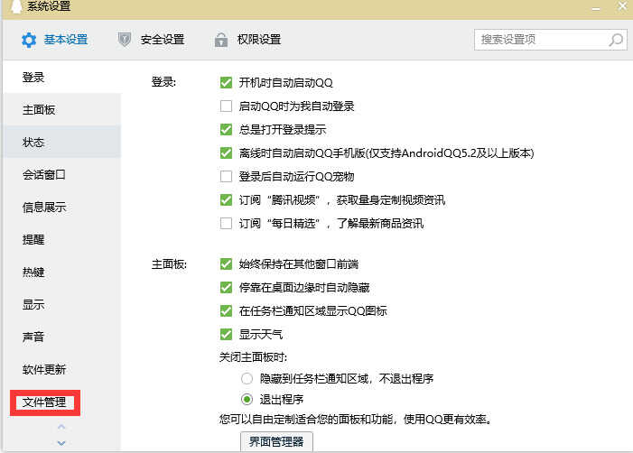Select 登录 in the sidebar

(x=61, y=77)
